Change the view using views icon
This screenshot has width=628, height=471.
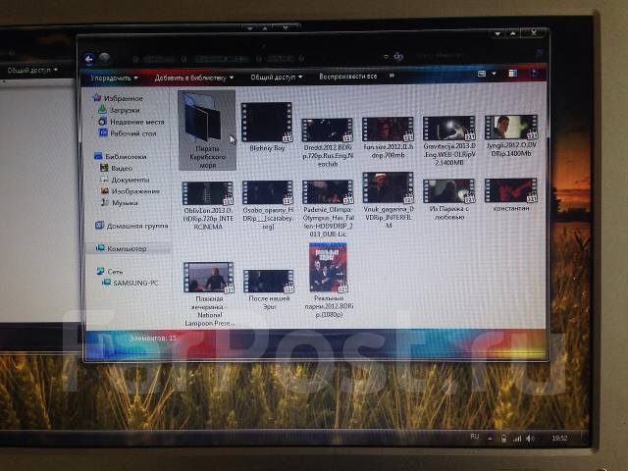point(485,74)
